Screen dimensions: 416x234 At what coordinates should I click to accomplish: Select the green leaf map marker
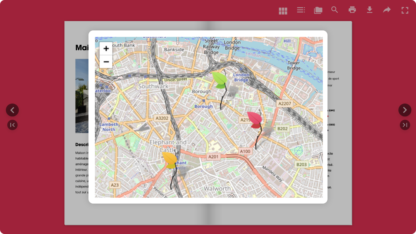pos(220,80)
